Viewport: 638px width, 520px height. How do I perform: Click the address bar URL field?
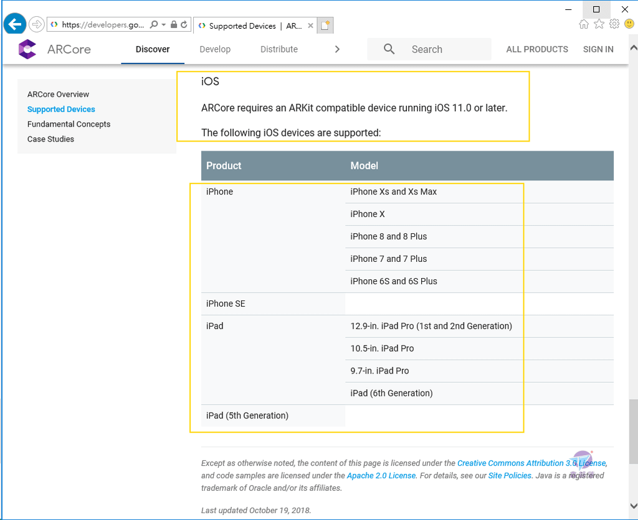click(x=103, y=24)
